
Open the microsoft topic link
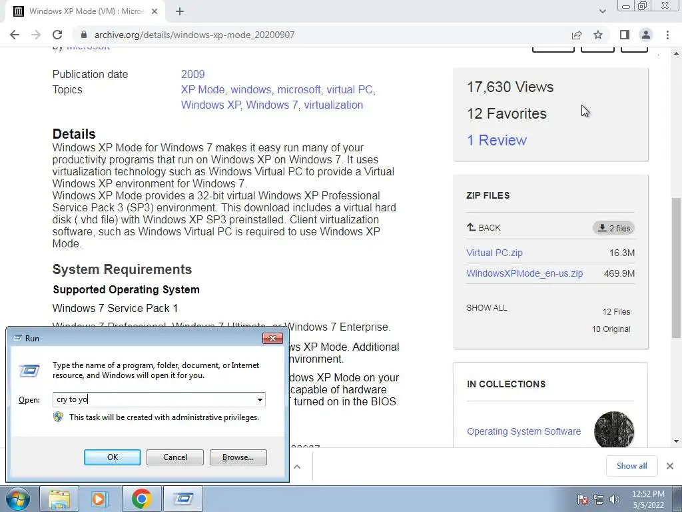299,90
